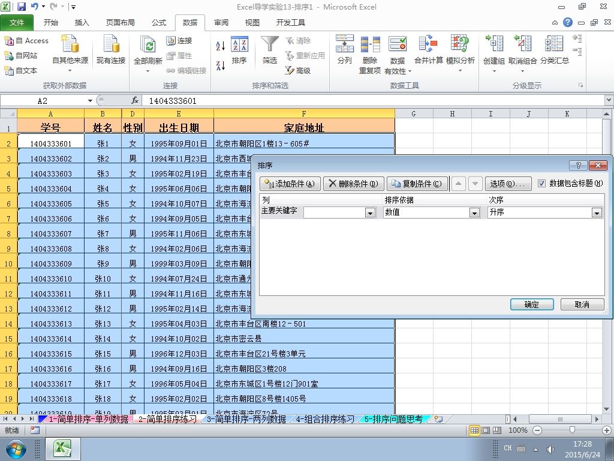Click Copy Level (复制条件) button
The height and width of the screenshot is (461, 614).
(417, 184)
